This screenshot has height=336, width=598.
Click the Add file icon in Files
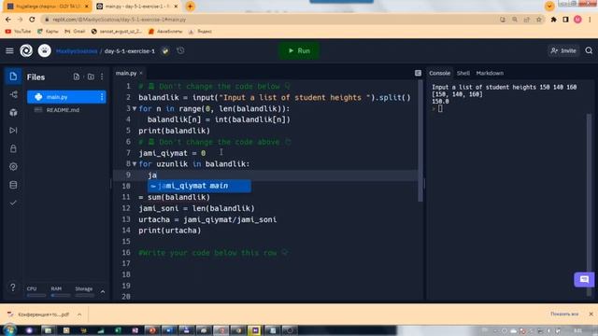(77, 77)
